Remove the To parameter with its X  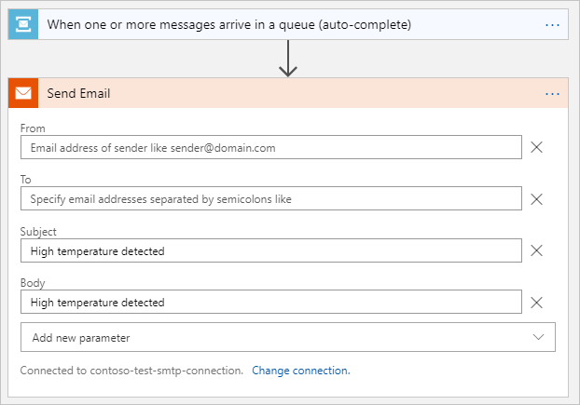click(537, 198)
